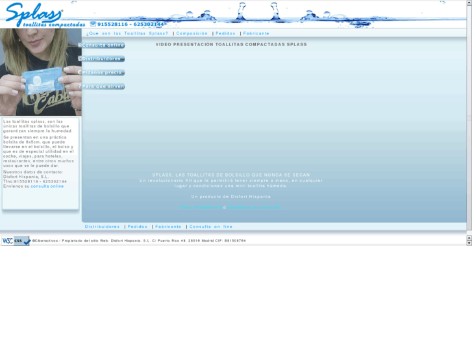
Task: Click the scrollbar up arrow at top right
Action: coord(469,3)
